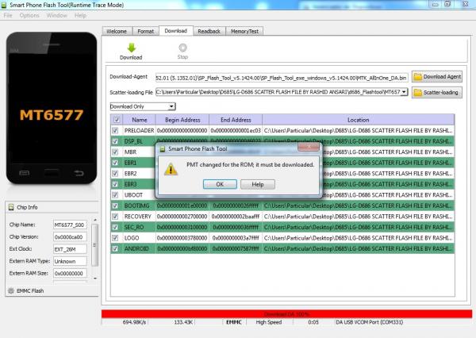Uncheck the DSP_BL checkbox
Viewport: 476px width, 338px height.
coord(115,141)
